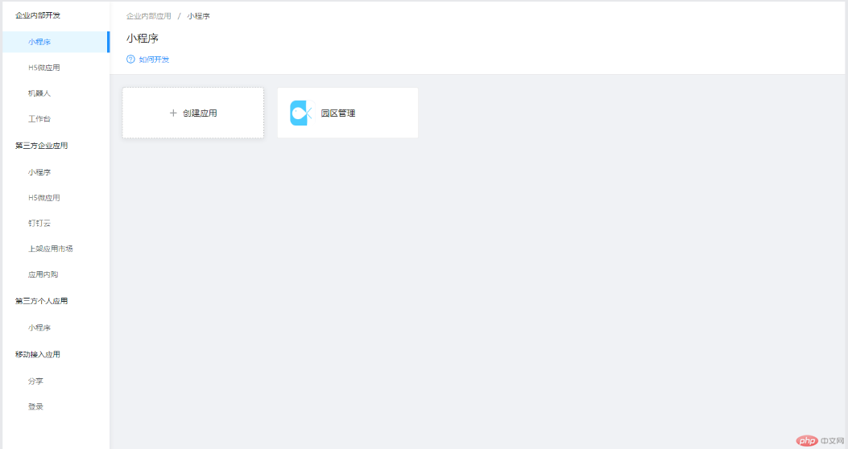Click the blue fish icon of 园区管理
The image size is (848, 449).
click(x=300, y=113)
